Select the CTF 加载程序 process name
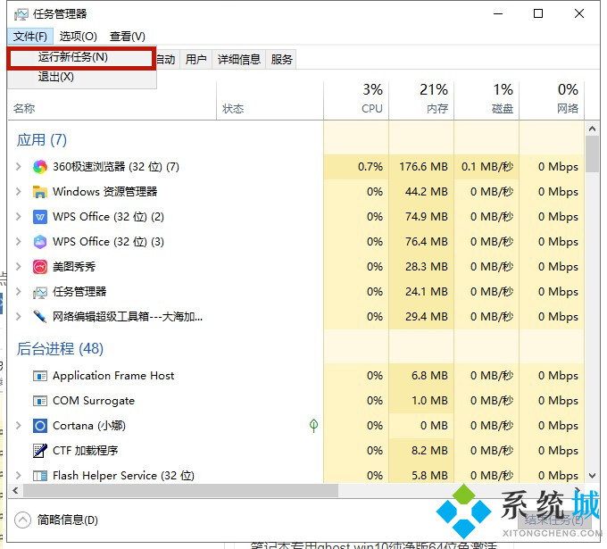Screen dimensions: 607x549 85,451
